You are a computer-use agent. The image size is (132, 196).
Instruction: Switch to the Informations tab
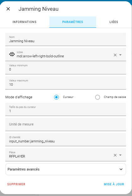[x=25, y=22]
